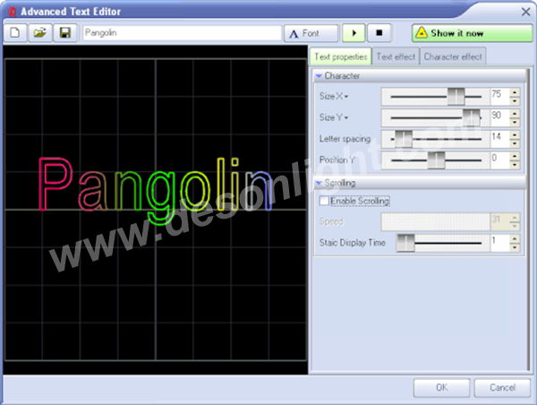
Task: Click the properties panel vertical scrollbar
Action: [530, 220]
